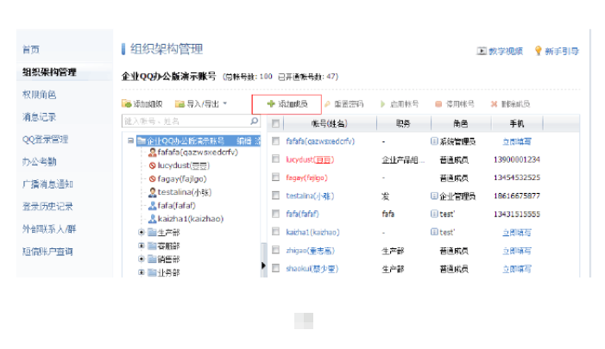Click phone number 18616675877
The width and height of the screenshot is (605, 349).
point(517,196)
